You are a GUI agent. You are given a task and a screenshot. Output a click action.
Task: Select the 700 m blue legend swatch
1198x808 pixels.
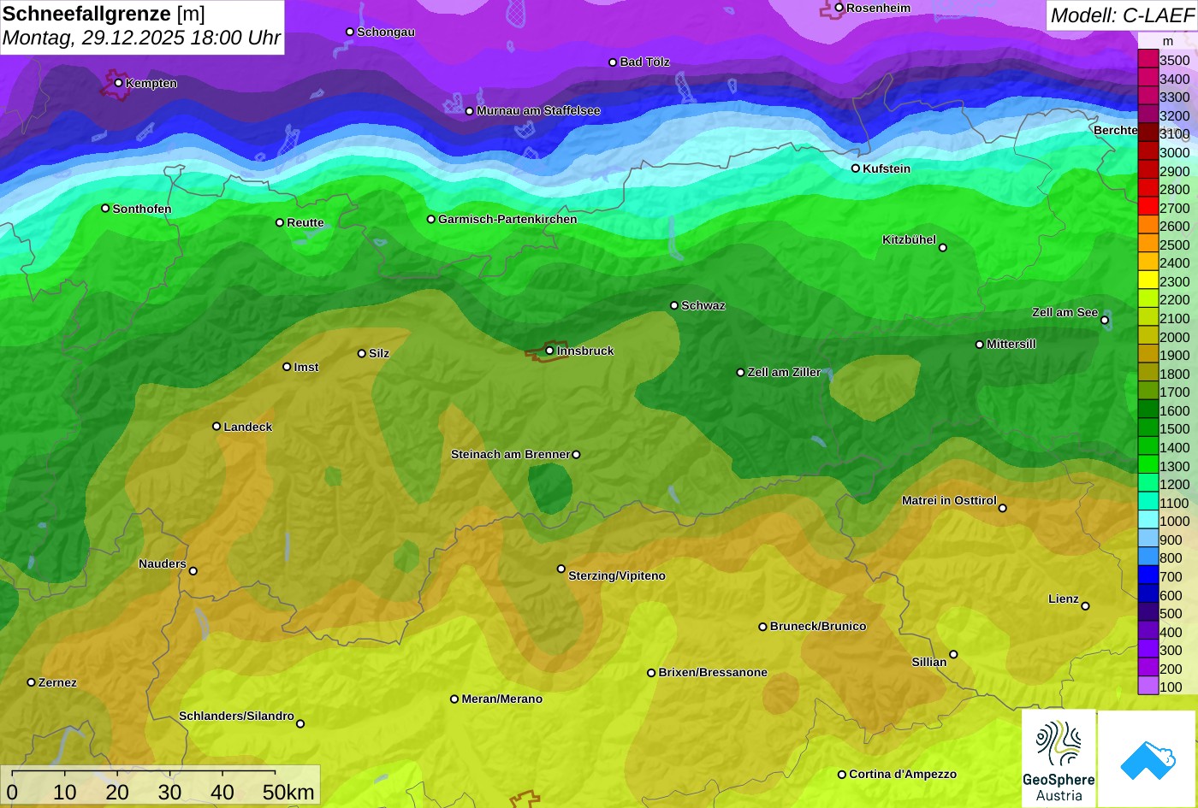pyautogui.click(x=1148, y=576)
